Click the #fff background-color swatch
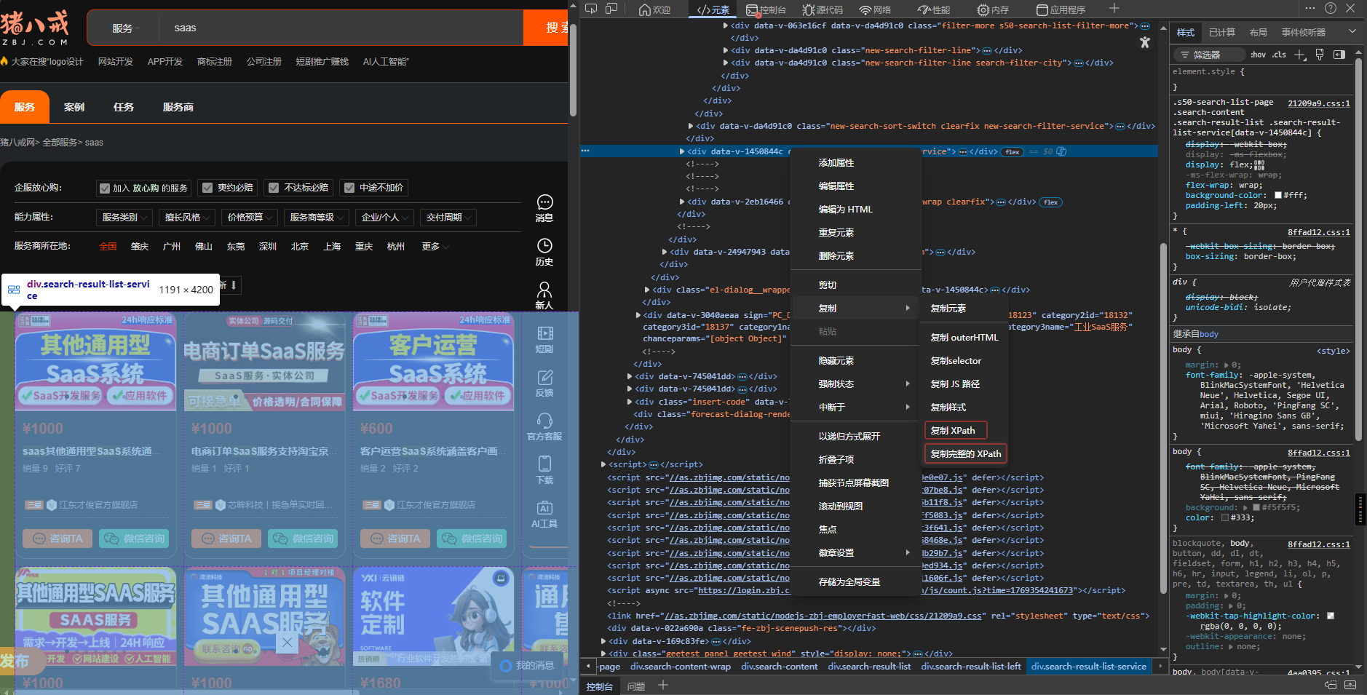Viewport: 1367px width, 695px height. (x=1277, y=195)
